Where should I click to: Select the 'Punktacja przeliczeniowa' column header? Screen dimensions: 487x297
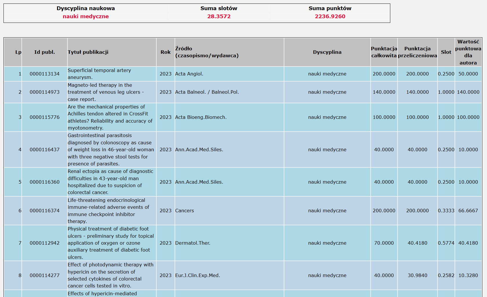[x=417, y=52]
